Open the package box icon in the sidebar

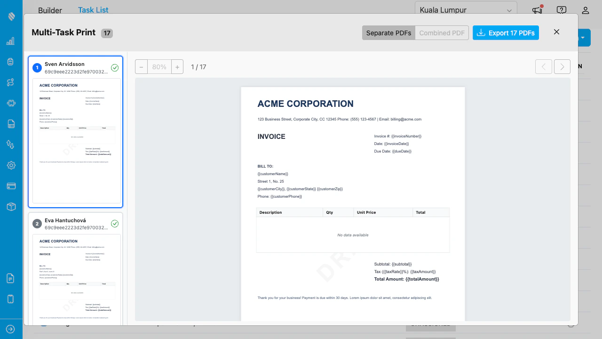click(x=10, y=207)
